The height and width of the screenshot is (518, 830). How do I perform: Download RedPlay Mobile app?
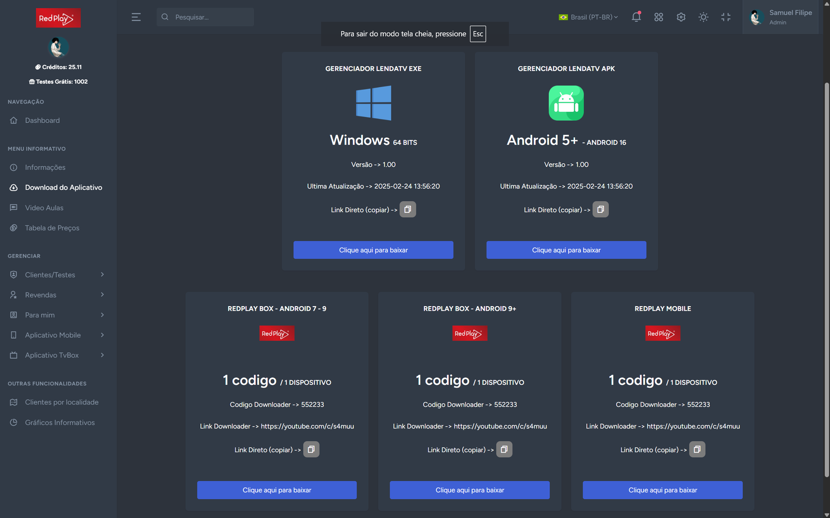pos(663,490)
